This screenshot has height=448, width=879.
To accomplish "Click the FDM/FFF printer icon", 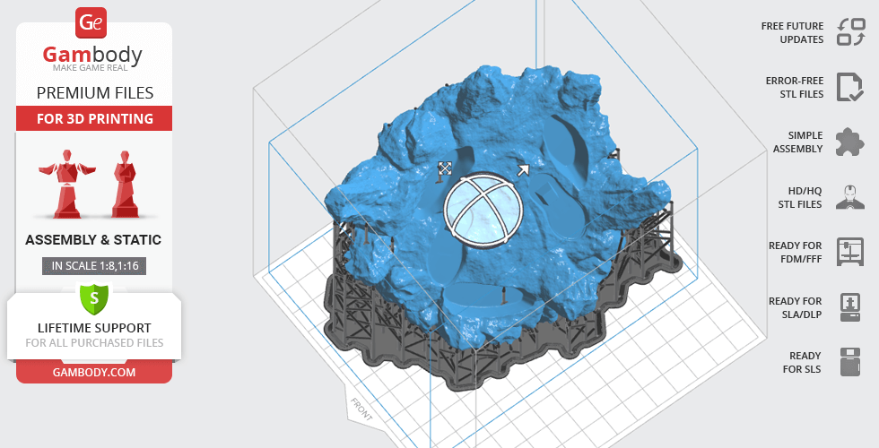I will click(849, 252).
